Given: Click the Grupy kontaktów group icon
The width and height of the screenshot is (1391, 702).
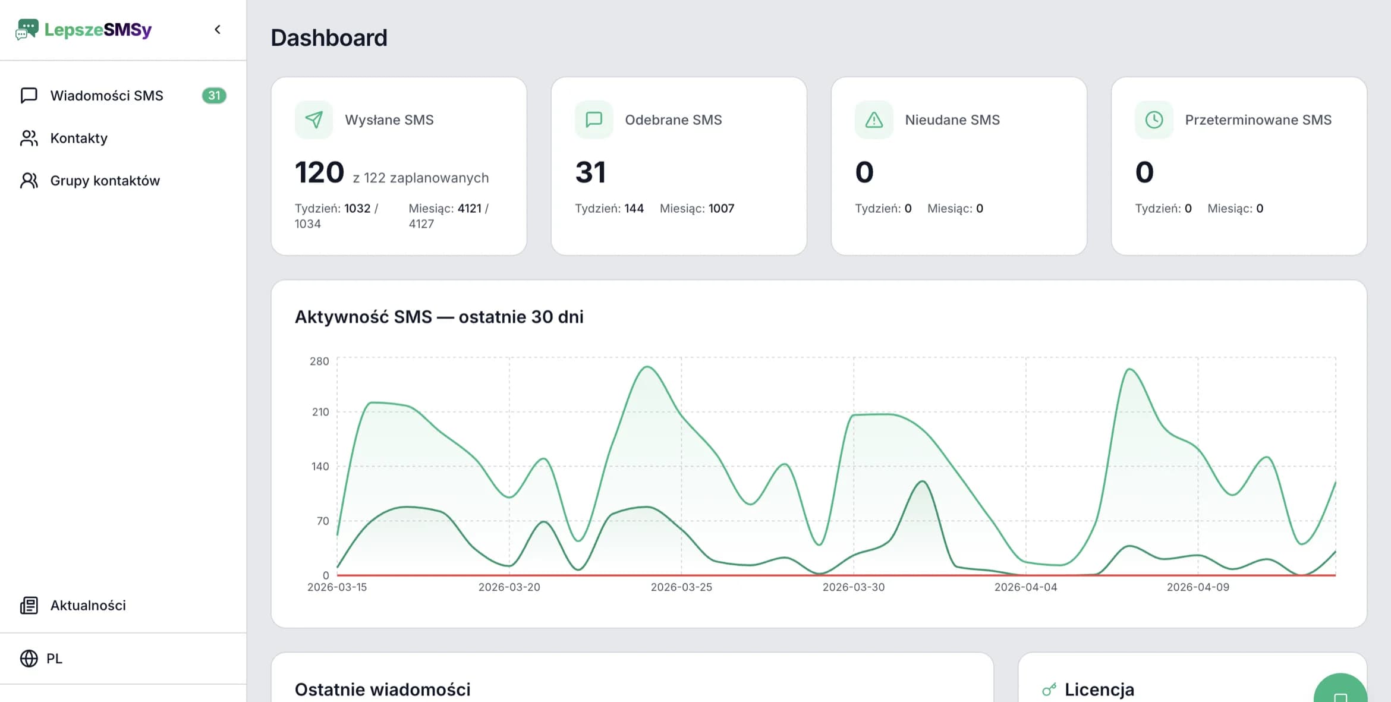Looking at the screenshot, I should point(29,181).
